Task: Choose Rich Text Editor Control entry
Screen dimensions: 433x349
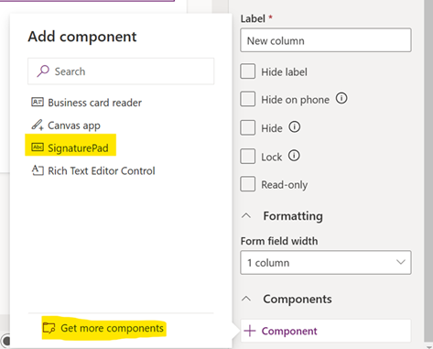Action: (93, 170)
